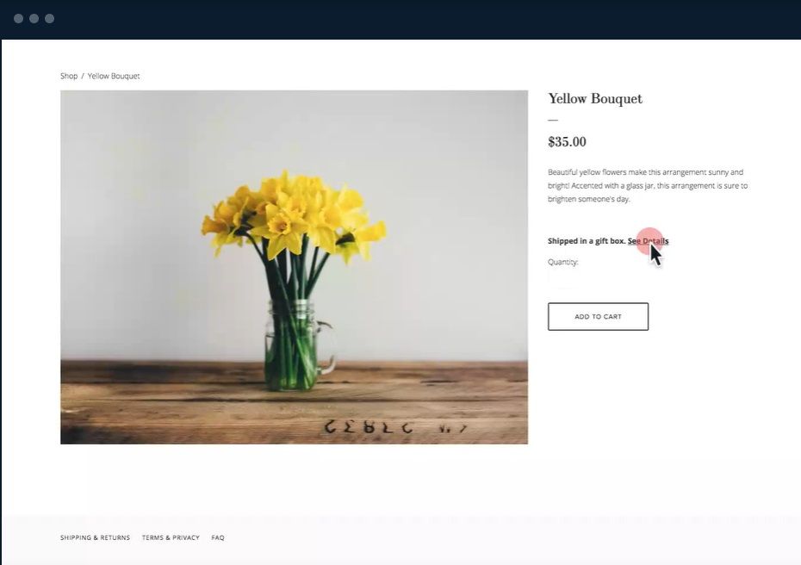Click the short dash divider under title
The width and height of the screenshot is (801, 565).
553,120
